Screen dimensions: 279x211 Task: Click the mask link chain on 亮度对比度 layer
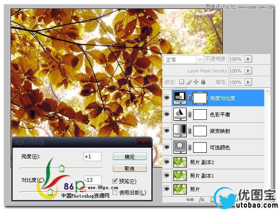[190, 98]
